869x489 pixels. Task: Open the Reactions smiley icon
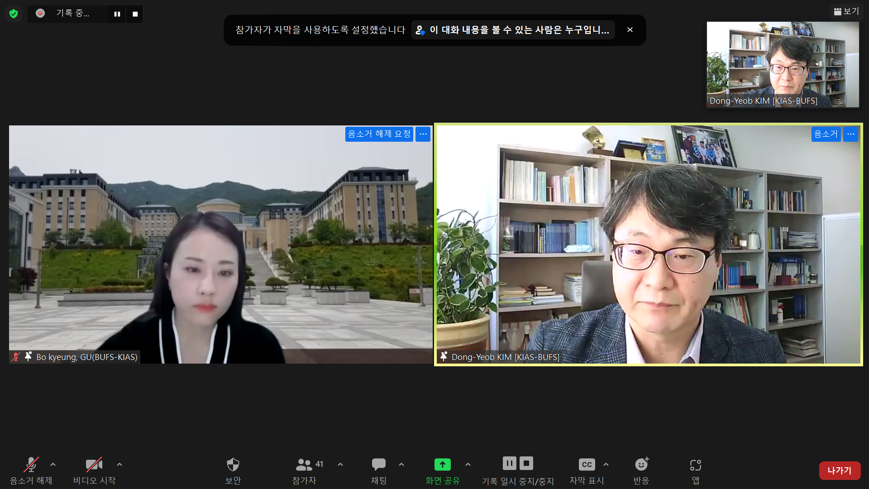coord(641,465)
